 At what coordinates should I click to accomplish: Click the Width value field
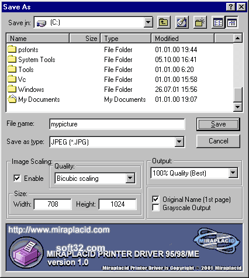point(53,204)
